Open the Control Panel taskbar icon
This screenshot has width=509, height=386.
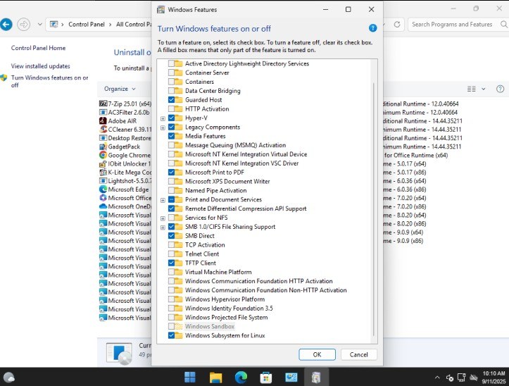pyautogui.click(x=291, y=378)
